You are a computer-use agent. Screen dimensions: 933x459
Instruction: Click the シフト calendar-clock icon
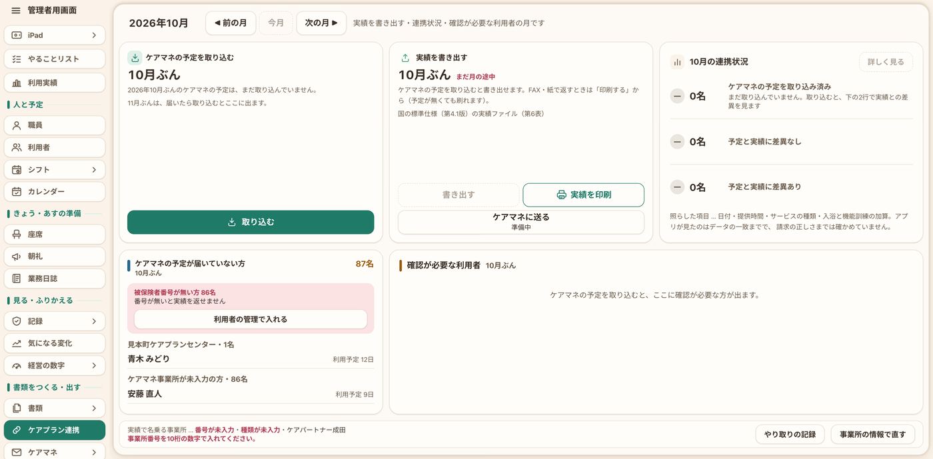click(x=17, y=170)
